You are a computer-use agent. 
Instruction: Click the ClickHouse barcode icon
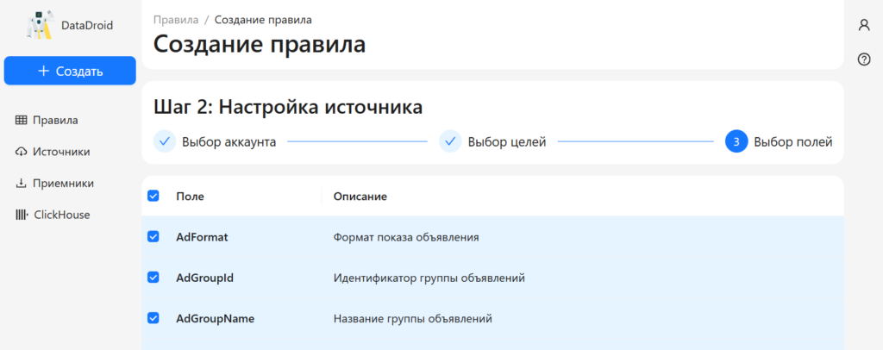pyautogui.click(x=22, y=215)
